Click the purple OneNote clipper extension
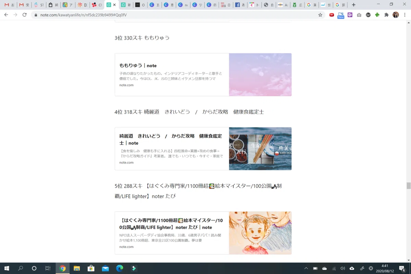 [x=350, y=15]
